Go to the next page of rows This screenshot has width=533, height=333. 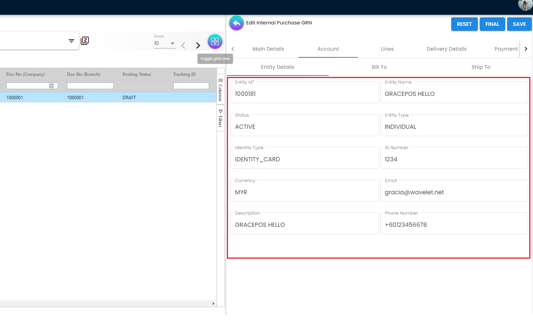(198, 46)
